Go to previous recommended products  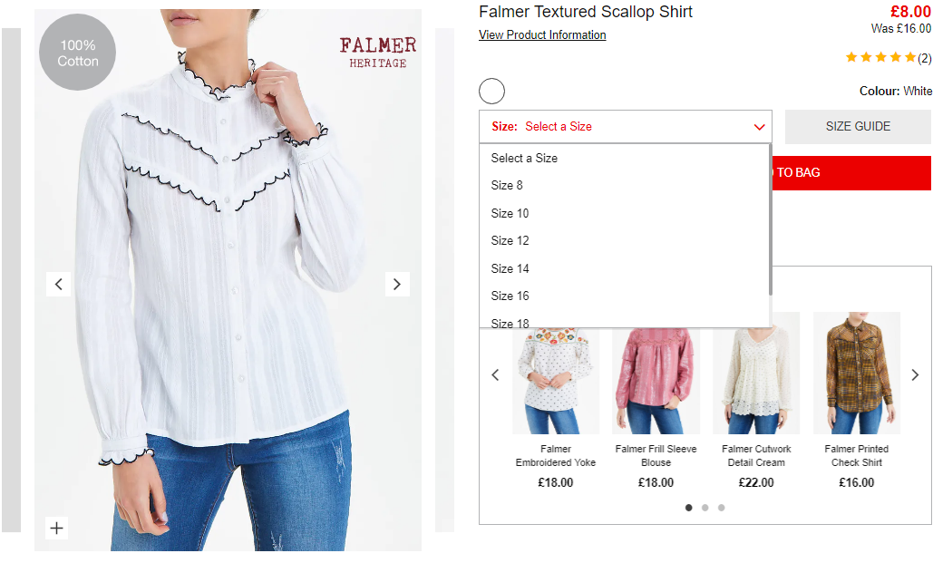(495, 375)
